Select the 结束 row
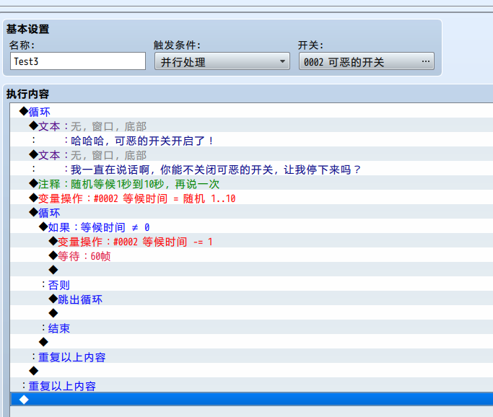Viewport: 493px width, 417px height. tap(251, 328)
